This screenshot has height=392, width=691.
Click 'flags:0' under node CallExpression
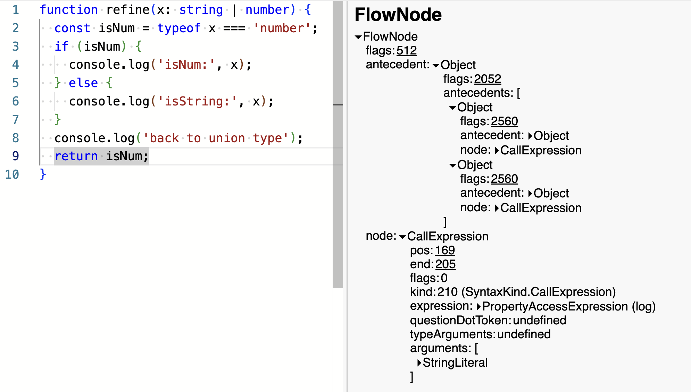pyautogui.click(x=428, y=278)
